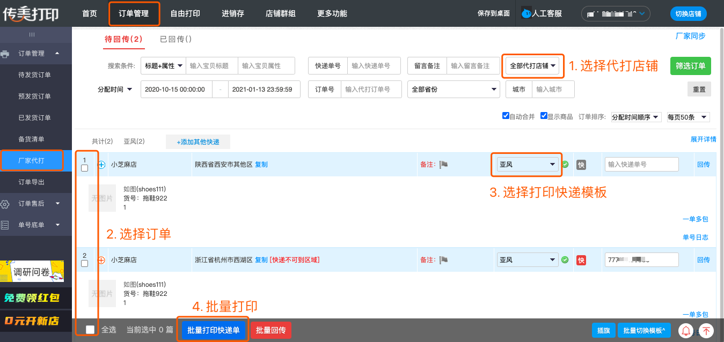Click the remark flag icon on order 1
The width and height of the screenshot is (724, 342).
443,165
